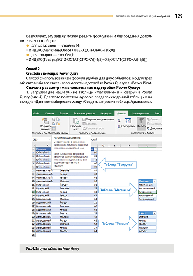Switch to the Формулы tab
Image resolution: width=193 pixels, height=276 pixels.
(x=106, y=113)
